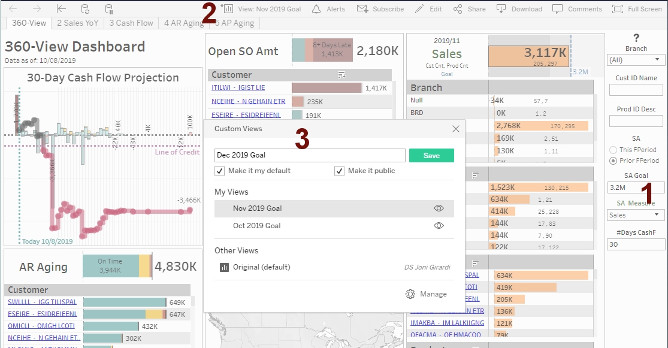This screenshot has height=348, width=668.
Task: Open the 4 AR Aging tab
Action: 184,23
